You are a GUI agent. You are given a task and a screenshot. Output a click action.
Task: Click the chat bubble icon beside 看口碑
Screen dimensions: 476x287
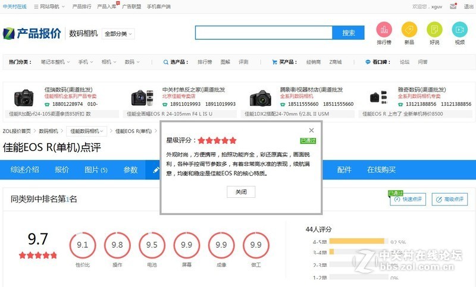(368, 62)
